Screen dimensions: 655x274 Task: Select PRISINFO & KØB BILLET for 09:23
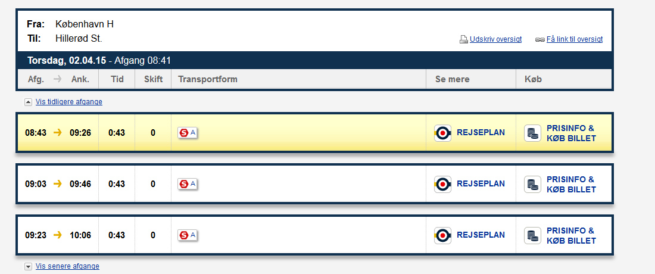tap(571, 235)
